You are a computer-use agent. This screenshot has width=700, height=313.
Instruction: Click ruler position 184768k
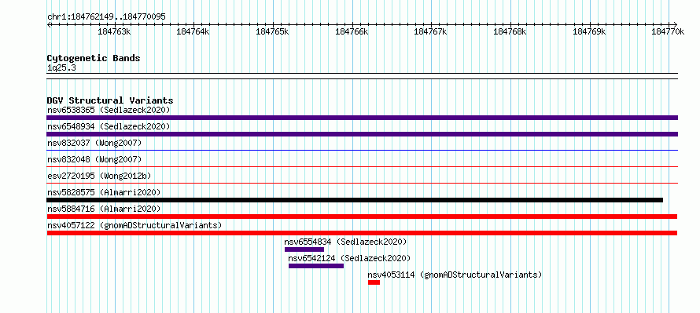(510, 31)
